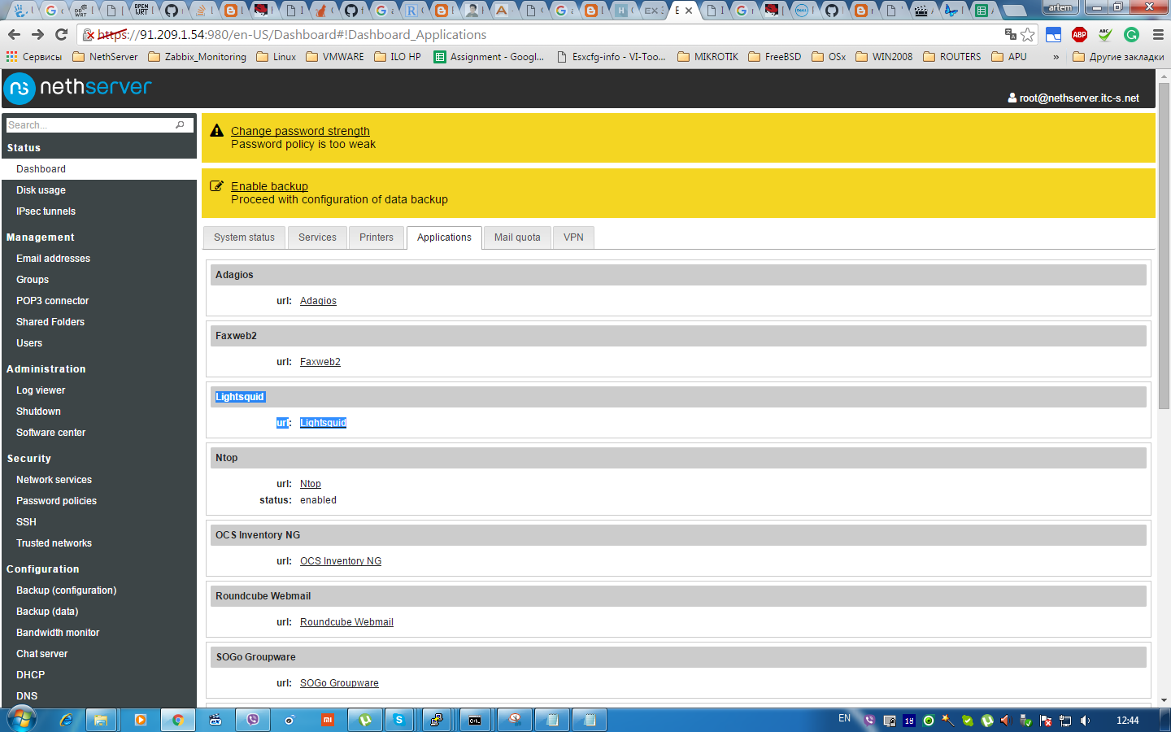Open the Apps (Сервисы) bookmarks shortcut
This screenshot has width=1171, height=732.
(33, 57)
